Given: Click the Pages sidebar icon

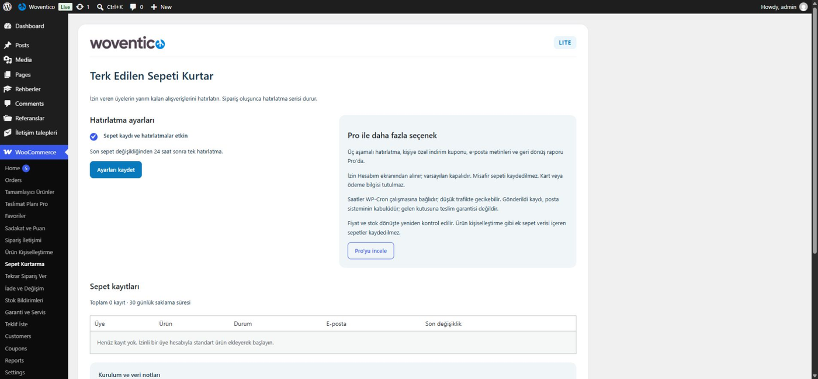Looking at the screenshot, I should pyautogui.click(x=8, y=75).
